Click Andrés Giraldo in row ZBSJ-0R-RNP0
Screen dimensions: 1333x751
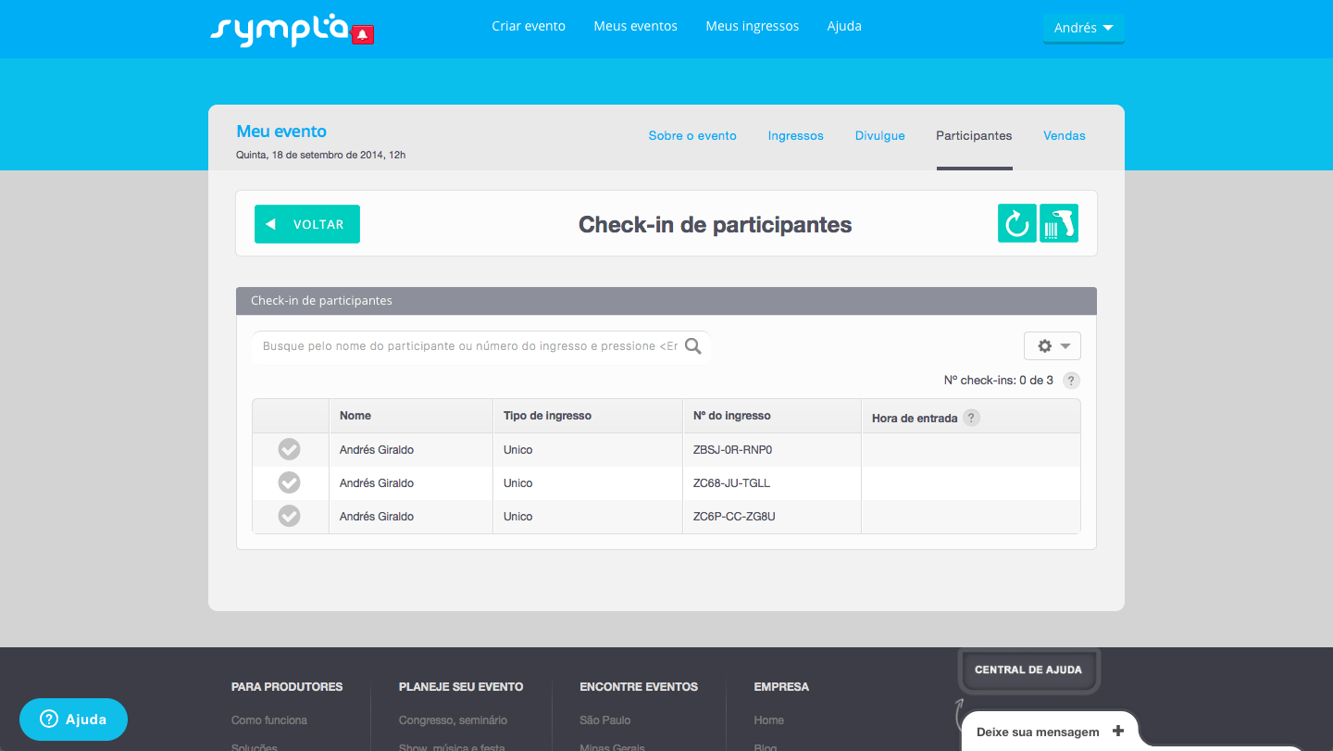pyautogui.click(x=376, y=450)
